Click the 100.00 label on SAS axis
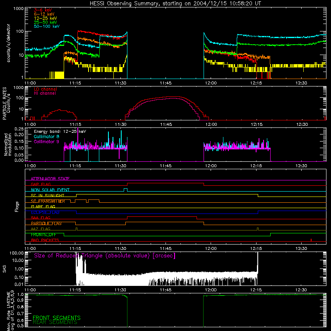The height and width of the screenshot is (331, 331). (17, 253)
